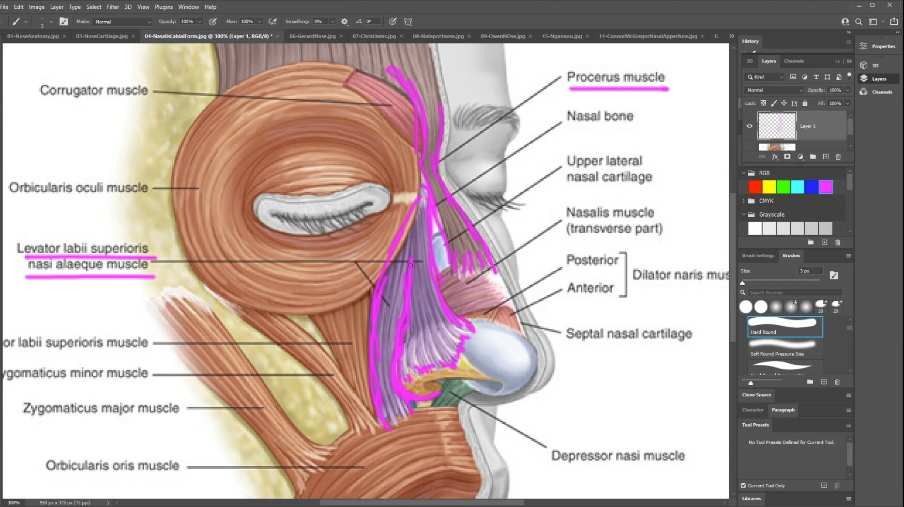
Task: Expand the CMYK swatch group
Action: click(x=744, y=201)
